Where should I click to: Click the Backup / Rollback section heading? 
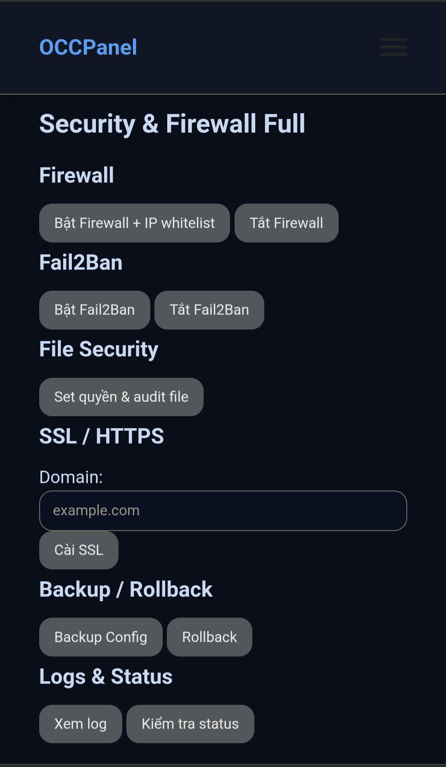coord(126,589)
